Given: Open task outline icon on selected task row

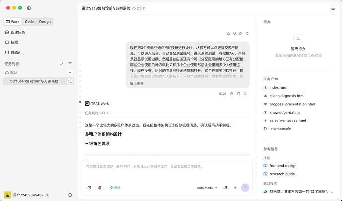Looking at the screenshot, I should pos(70,81).
